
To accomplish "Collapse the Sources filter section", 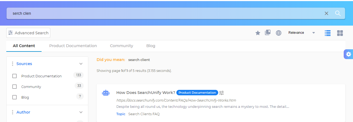I will pos(81,64).
